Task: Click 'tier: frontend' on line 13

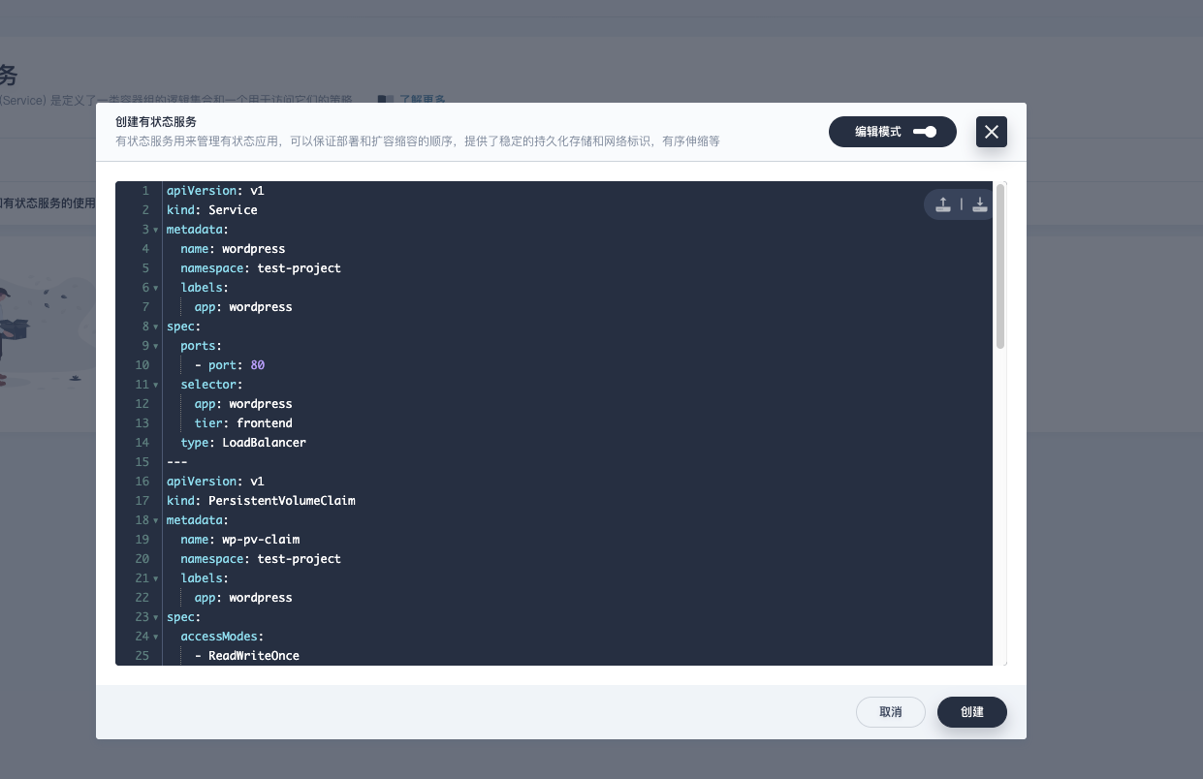Action: (x=243, y=423)
